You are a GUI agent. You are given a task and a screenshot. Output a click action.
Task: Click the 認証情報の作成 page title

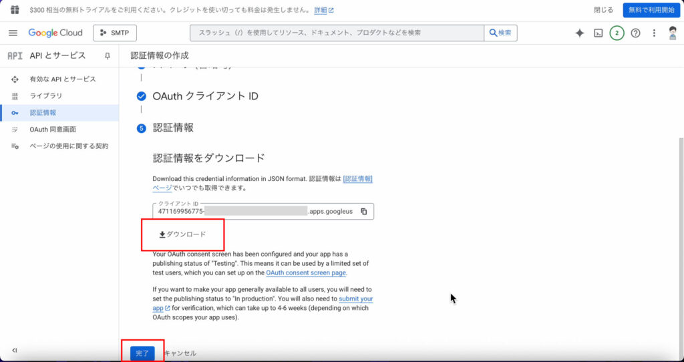click(160, 56)
